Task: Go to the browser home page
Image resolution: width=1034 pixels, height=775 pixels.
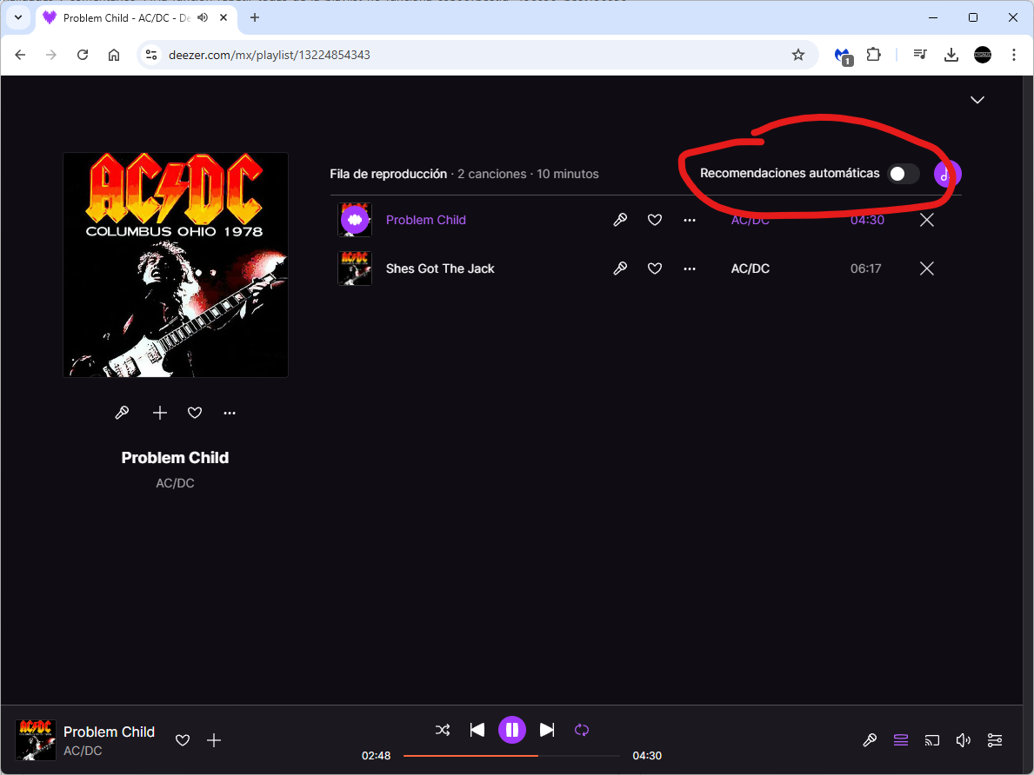Action: 114,55
